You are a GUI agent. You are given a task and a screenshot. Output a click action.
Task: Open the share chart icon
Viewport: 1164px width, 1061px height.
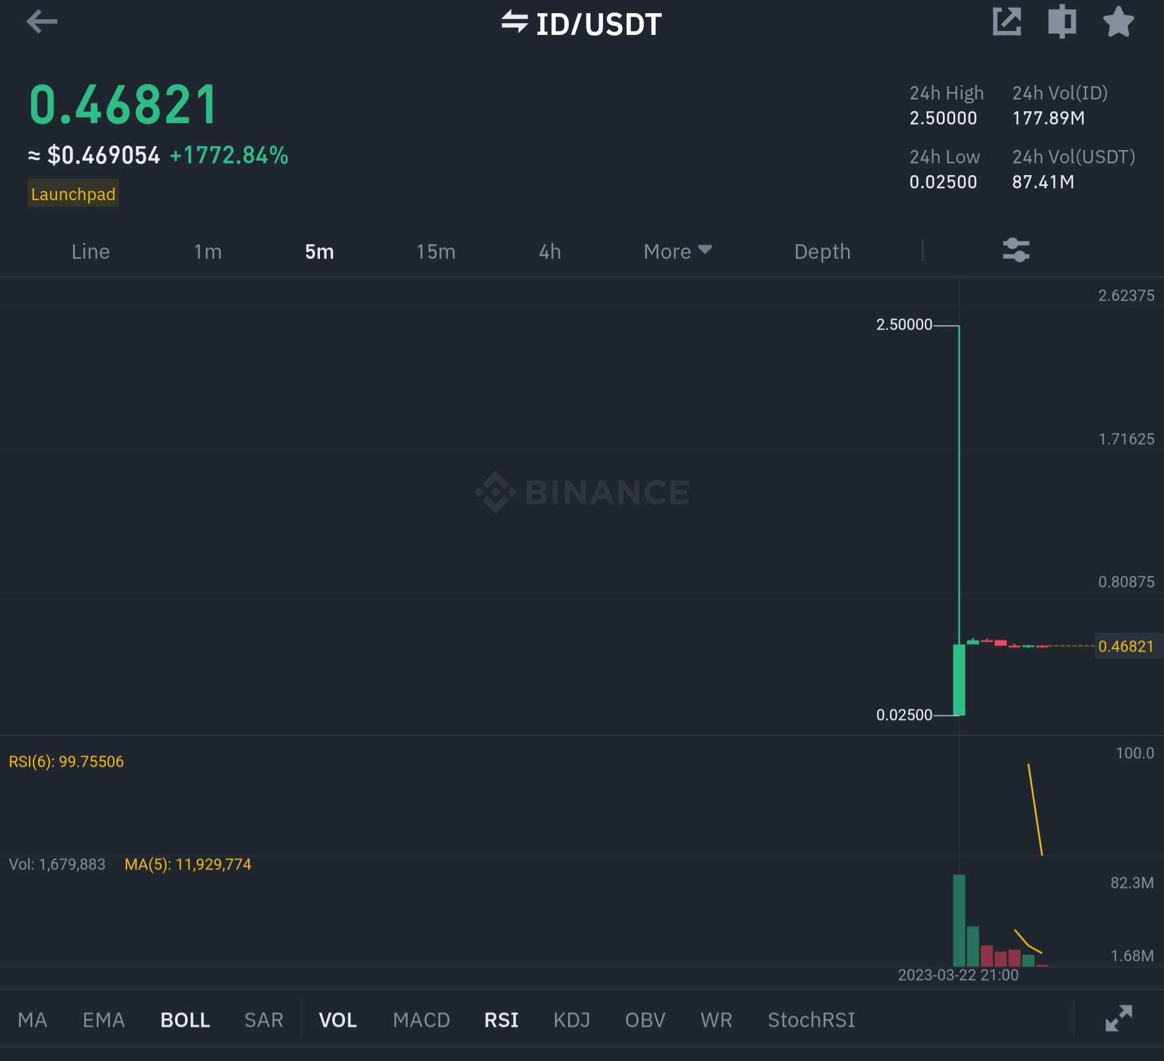(x=1007, y=22)
